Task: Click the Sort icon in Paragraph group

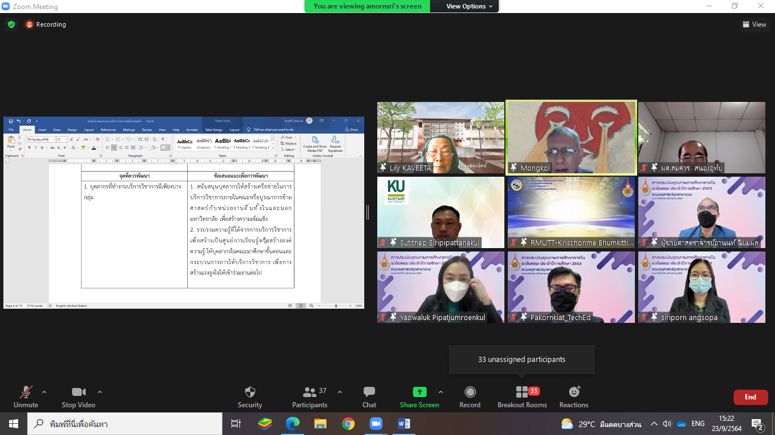Action: tap(154, 139)
